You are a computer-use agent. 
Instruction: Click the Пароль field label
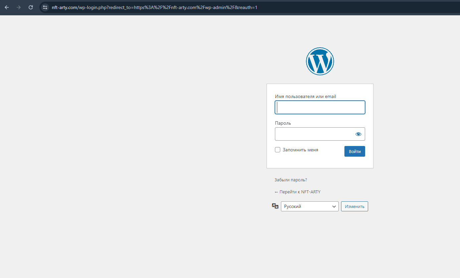tap(283, 123)
